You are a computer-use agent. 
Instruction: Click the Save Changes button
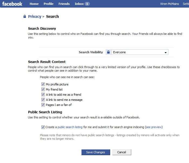(x=96, y=152)
